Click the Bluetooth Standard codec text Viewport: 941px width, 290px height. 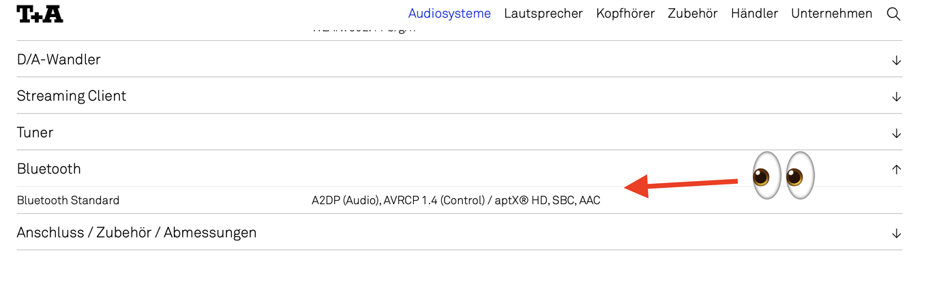pos(455,201)
